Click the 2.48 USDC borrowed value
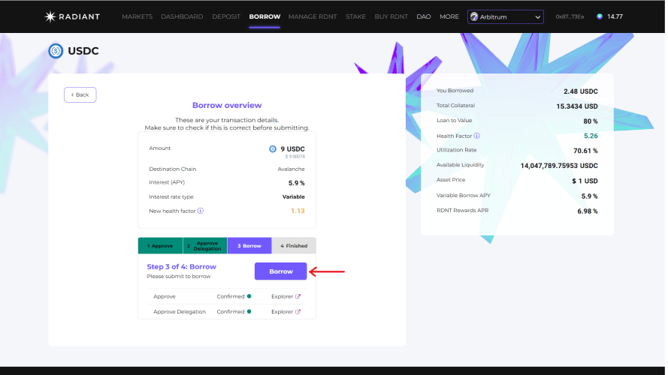668x375 pixels. [581, 91]
